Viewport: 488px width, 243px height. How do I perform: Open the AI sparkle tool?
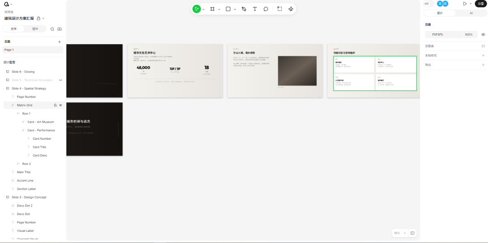[x=291, y=9]
